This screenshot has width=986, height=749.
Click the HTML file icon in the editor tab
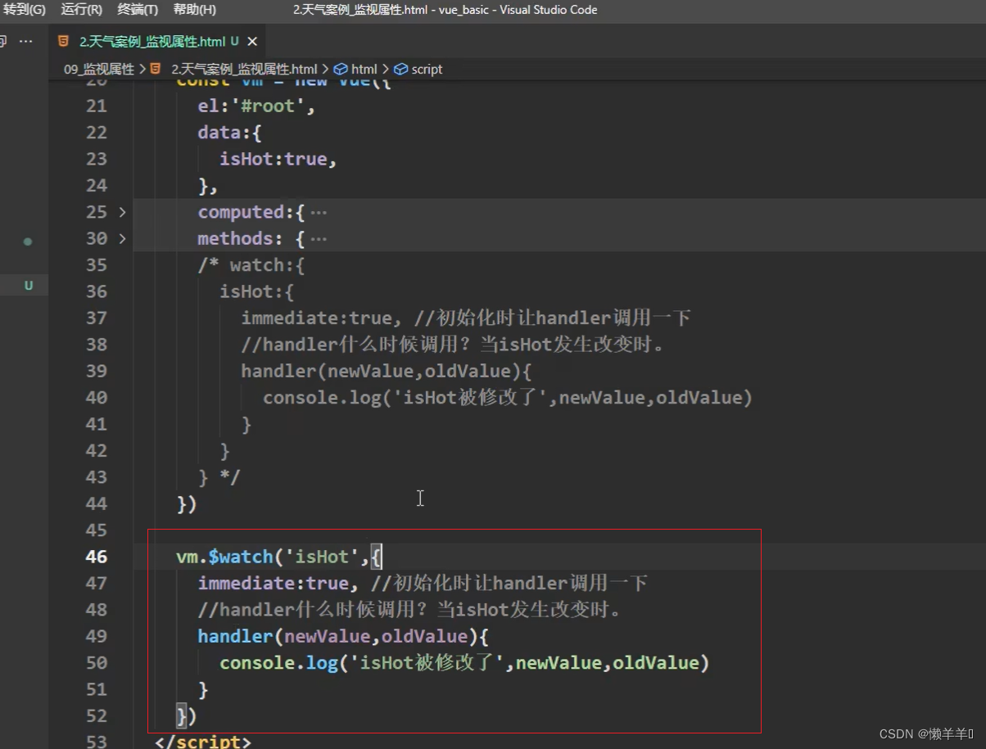click(x=64, y=41)
